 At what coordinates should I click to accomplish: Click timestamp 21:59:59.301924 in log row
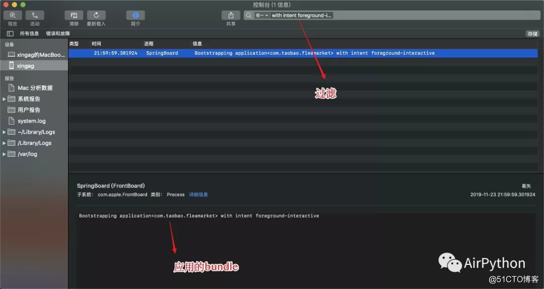pyautogui.click(x=115, y=53)
